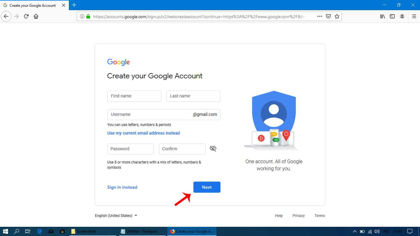Focus the Password field

click(131, 149)
